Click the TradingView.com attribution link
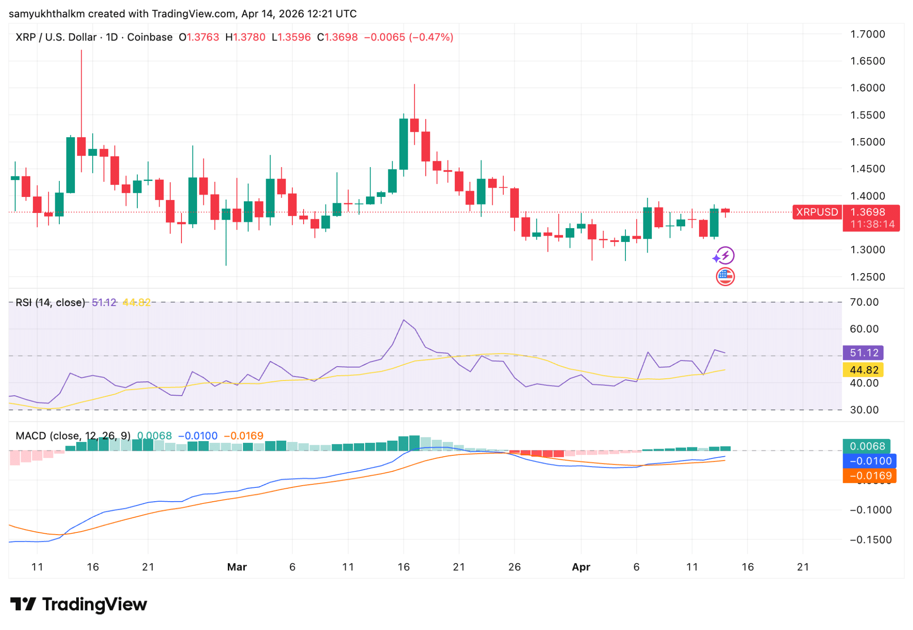 coord(192,13)
